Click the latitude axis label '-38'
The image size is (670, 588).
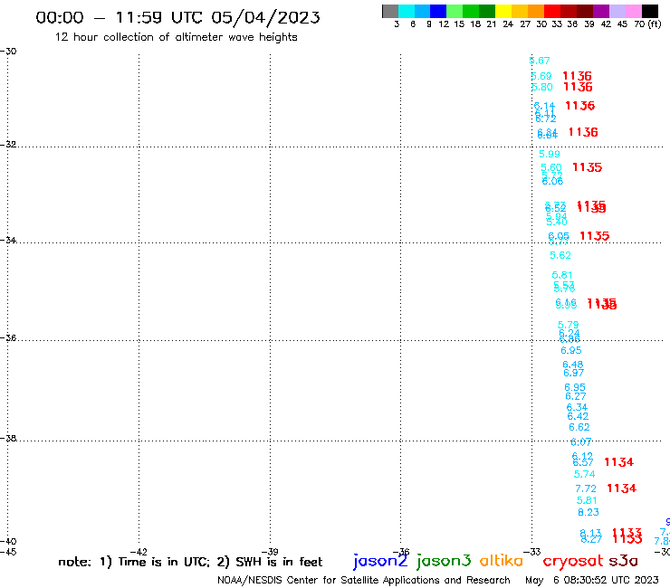pyautogui.click(x=8, y=439)
